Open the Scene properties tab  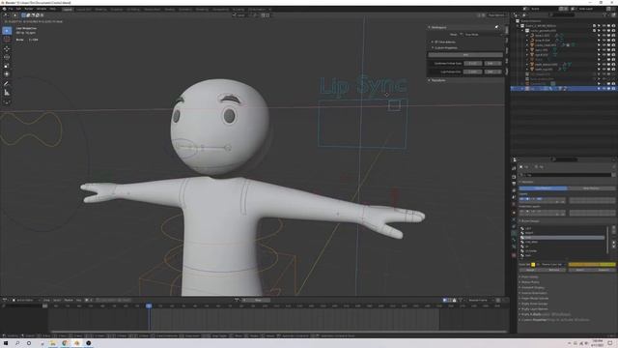[514, 197]
